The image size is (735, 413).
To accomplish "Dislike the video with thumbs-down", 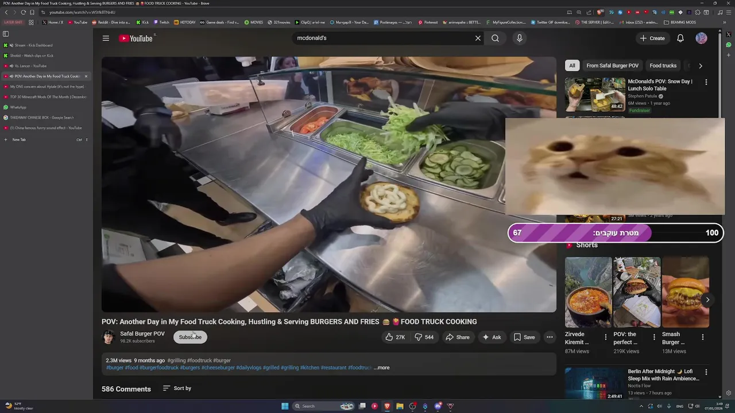I will click(424, 337).
